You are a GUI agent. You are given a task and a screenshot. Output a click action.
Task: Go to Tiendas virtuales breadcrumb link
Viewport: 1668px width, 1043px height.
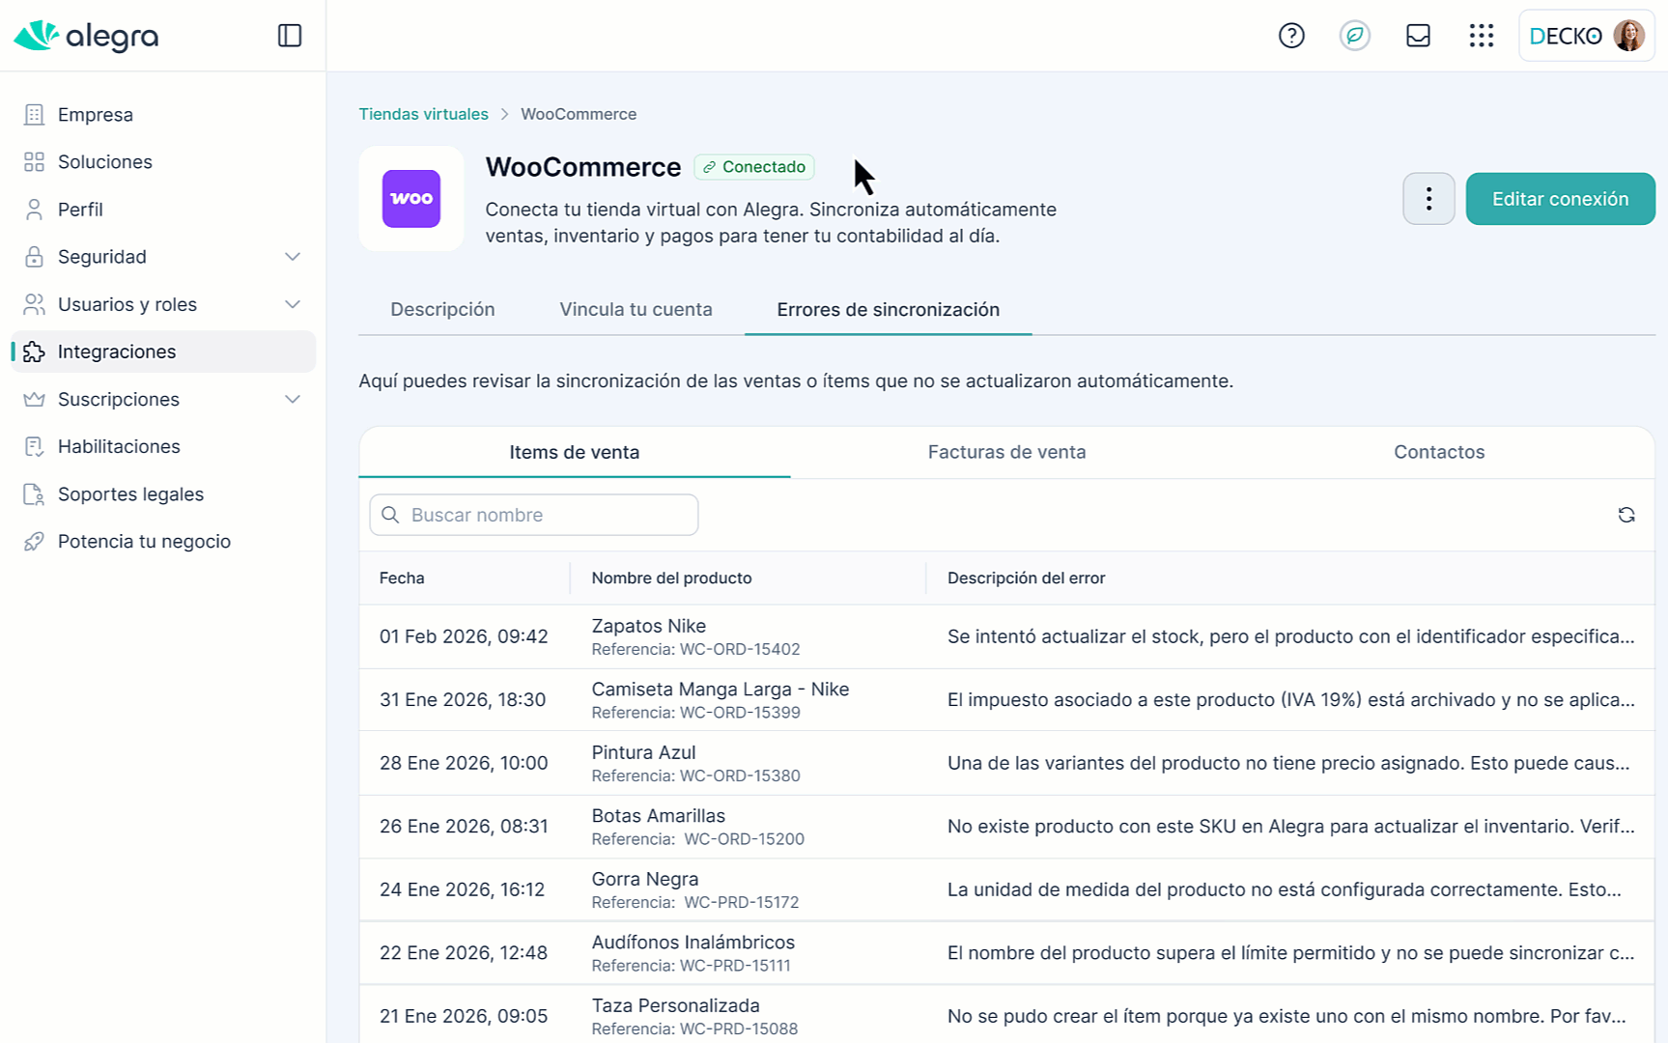click(x=423, y=114)
